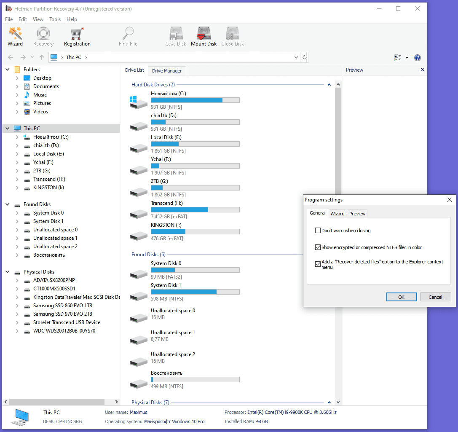Viewport: 458px width, 432px height.
Task: Confirm settings with OK button
Action: pyautogui.click(x=402, y=297)
